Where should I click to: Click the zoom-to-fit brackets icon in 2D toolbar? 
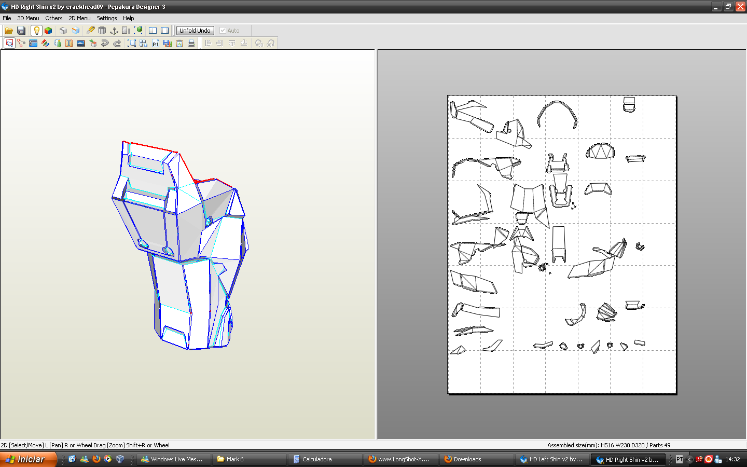tap(132, 43)
